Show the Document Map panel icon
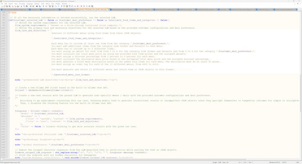Image resolution: width=302 pixels, height=164 pixels. 67,6
